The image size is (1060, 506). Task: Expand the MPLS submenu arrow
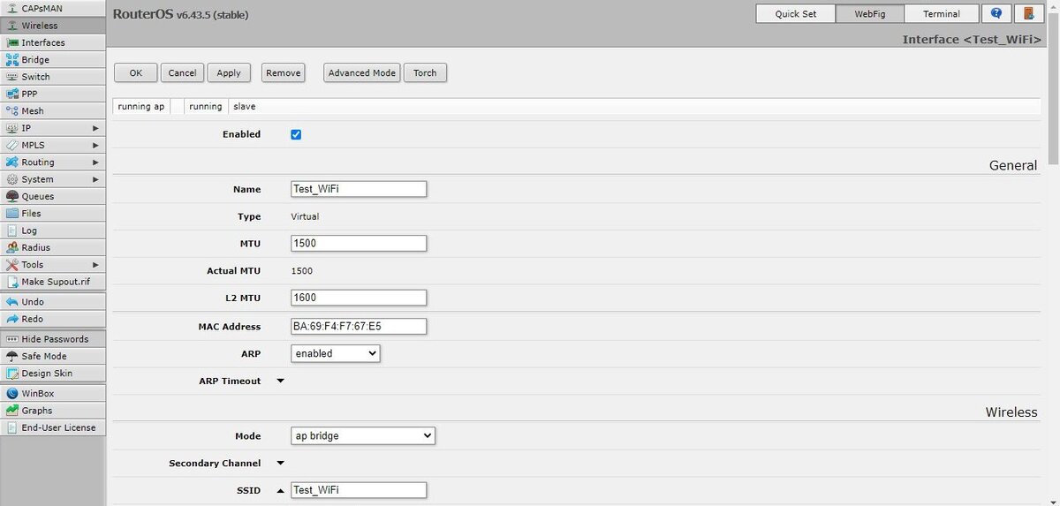tap(95, 145)
